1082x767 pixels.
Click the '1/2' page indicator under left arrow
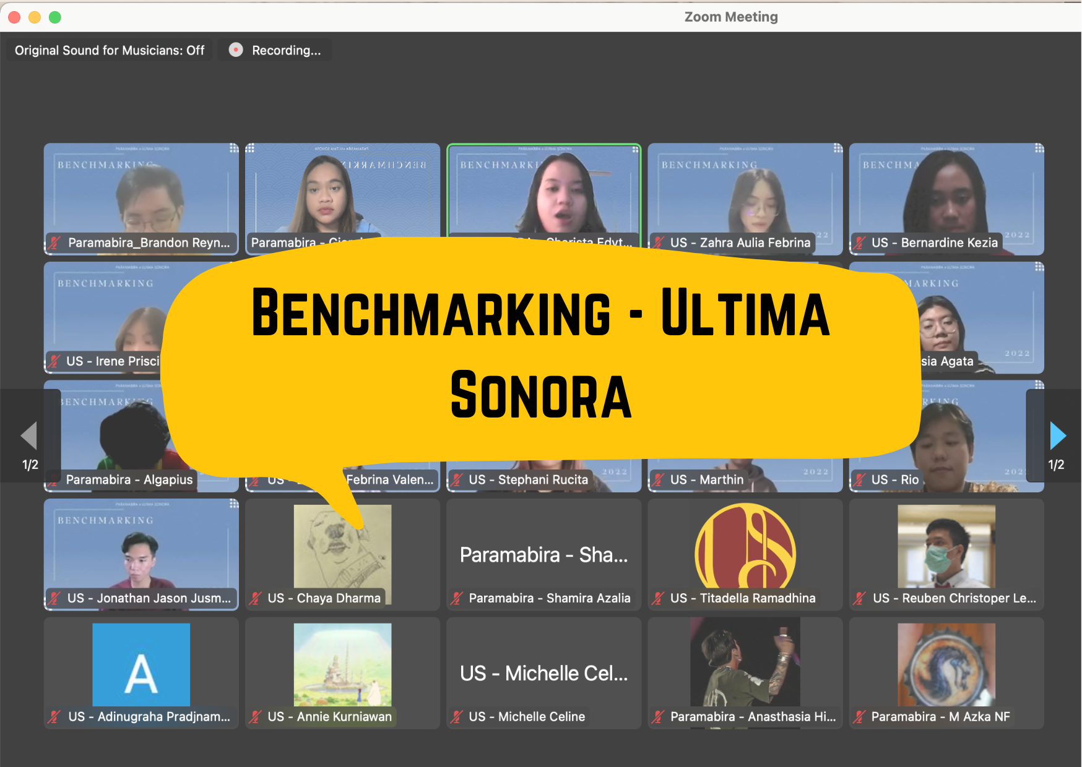30,465
